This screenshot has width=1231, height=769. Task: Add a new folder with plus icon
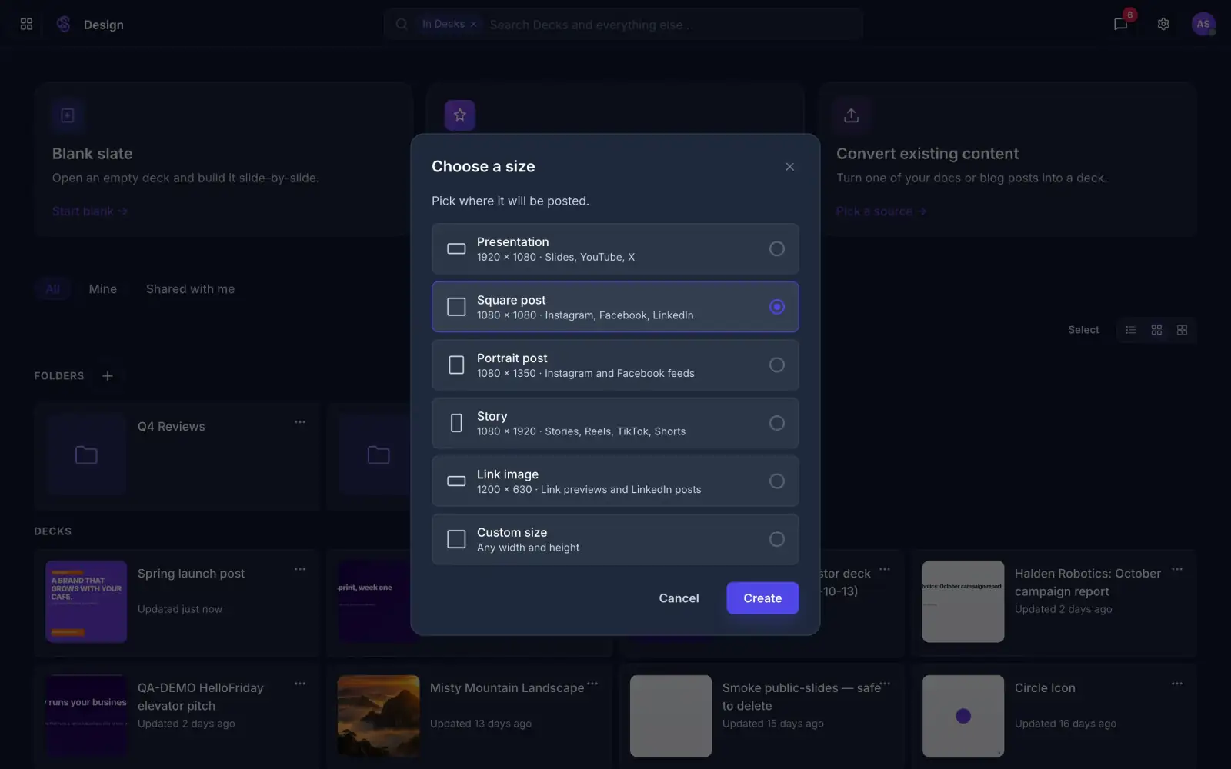coord(108,376)
